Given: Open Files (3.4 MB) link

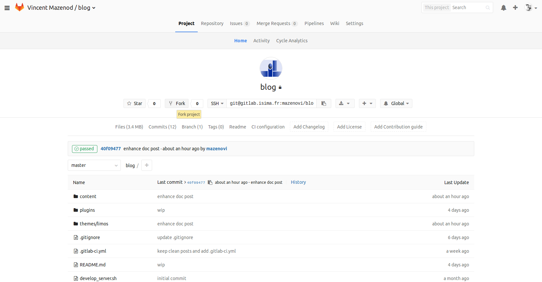Looking at the screenshot, I should (129, 127).
